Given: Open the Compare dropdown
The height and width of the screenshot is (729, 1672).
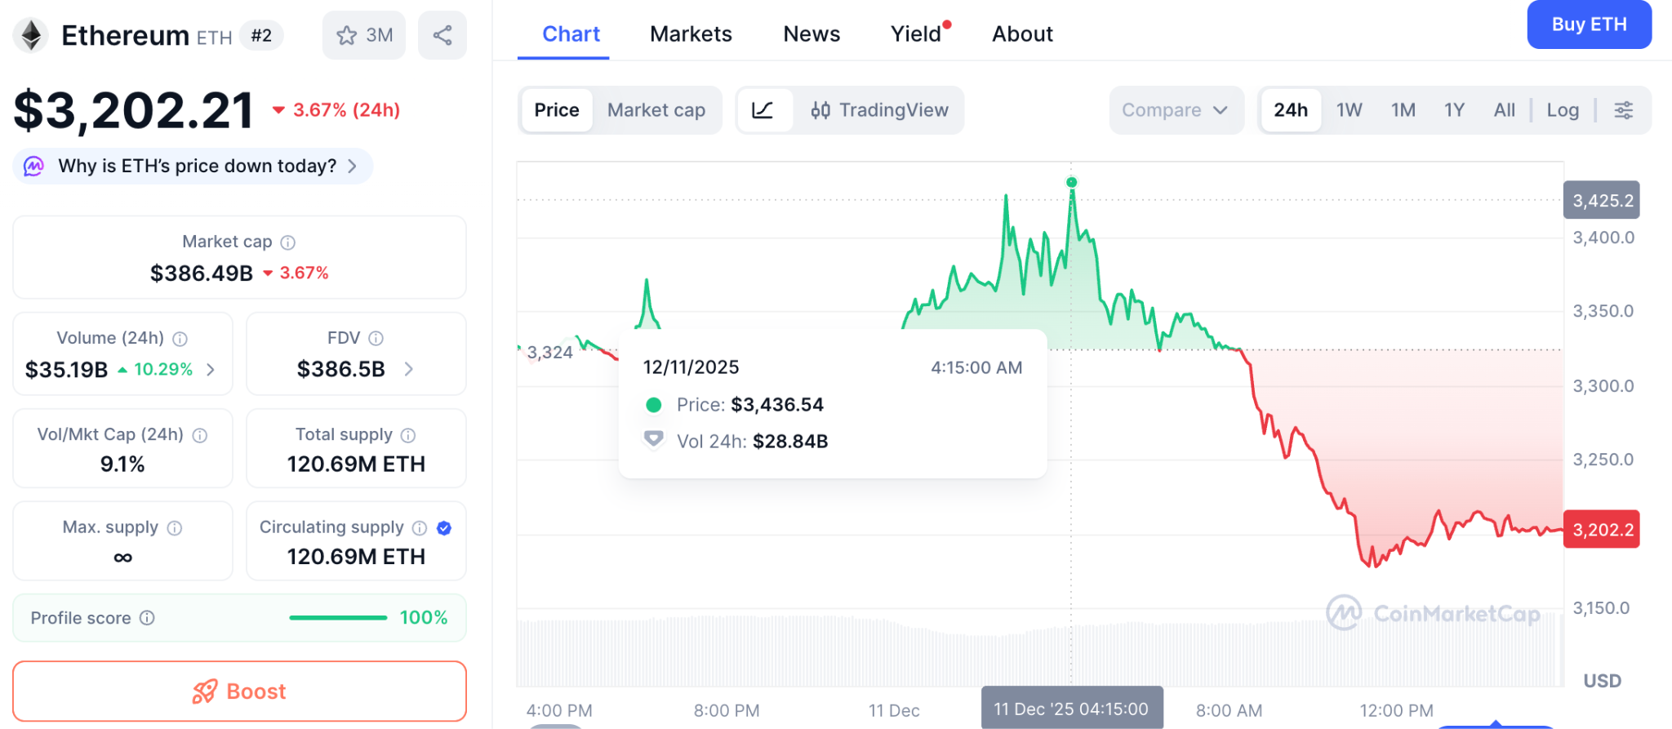Looking at the screenshot, I should 1176,110.
